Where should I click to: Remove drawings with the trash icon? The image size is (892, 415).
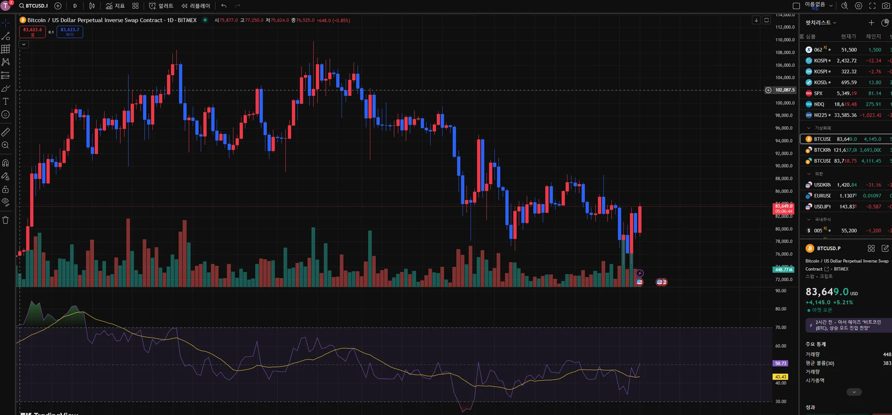pos(6,220)
